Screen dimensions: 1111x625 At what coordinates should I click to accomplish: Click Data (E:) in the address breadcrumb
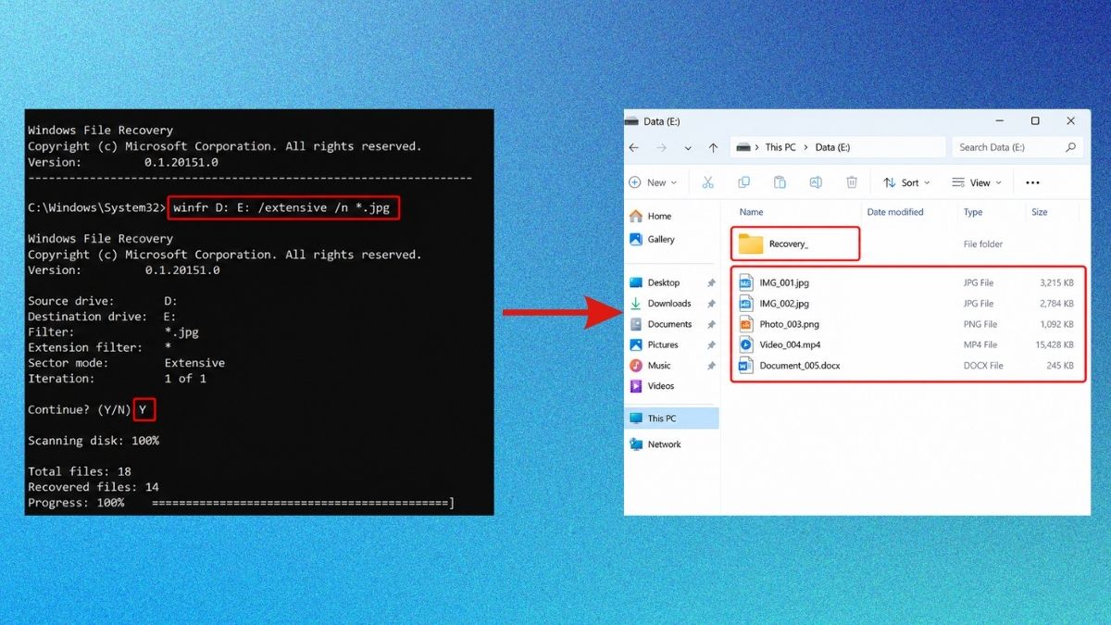[x=832, y=147]
